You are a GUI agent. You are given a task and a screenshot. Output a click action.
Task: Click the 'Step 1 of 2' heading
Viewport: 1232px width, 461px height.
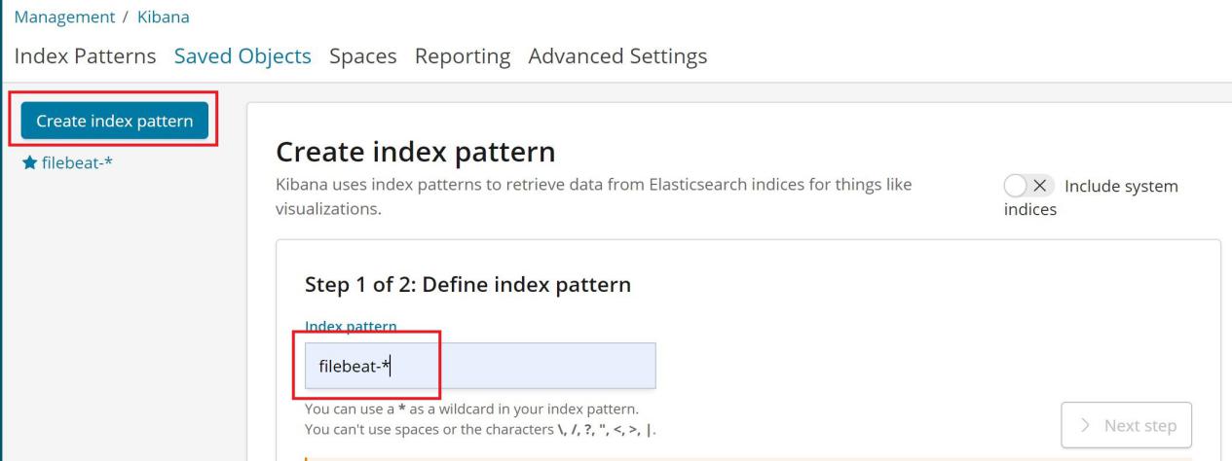point(467,285)
